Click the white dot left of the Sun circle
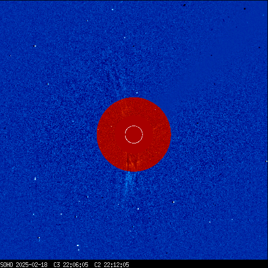This screenshot has height=268, width=268. [x=111, y=126]
